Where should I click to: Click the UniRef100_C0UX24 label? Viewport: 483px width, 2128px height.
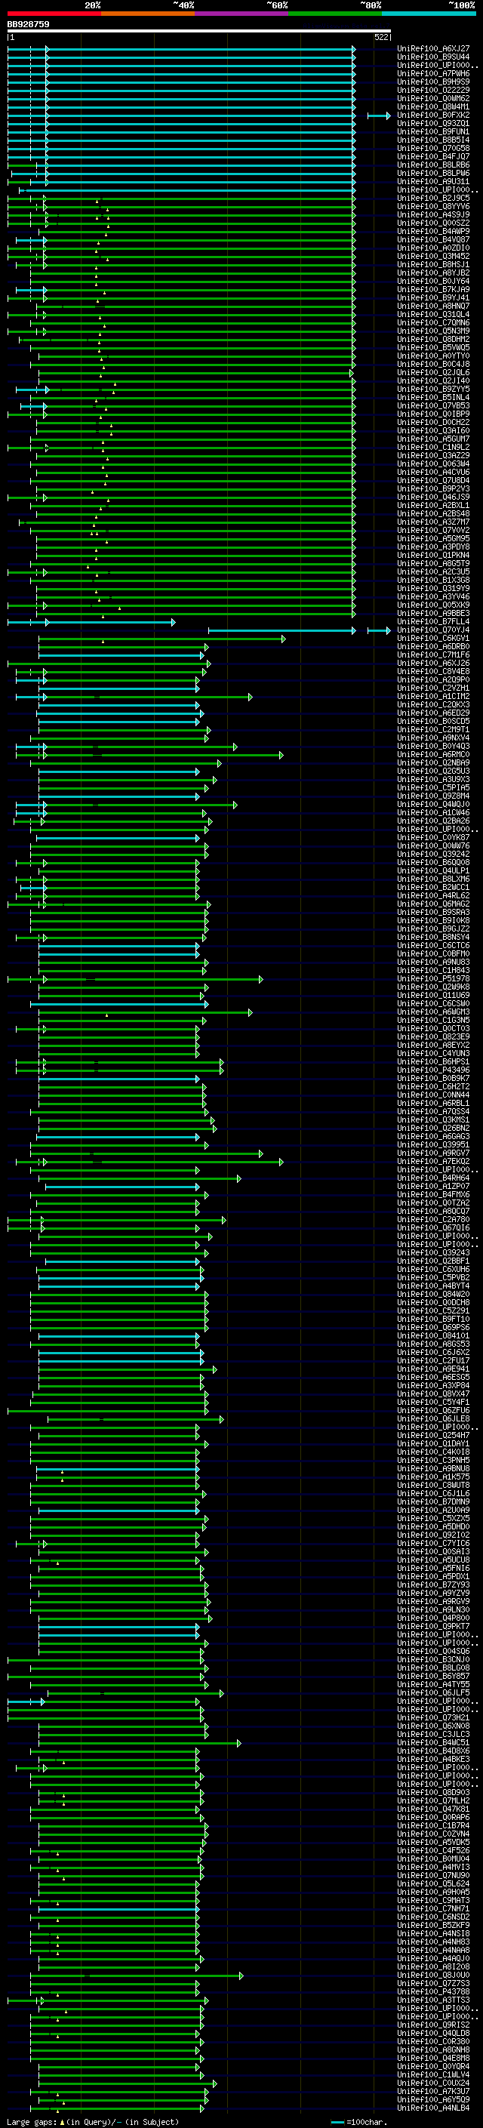coord(433,2083)
